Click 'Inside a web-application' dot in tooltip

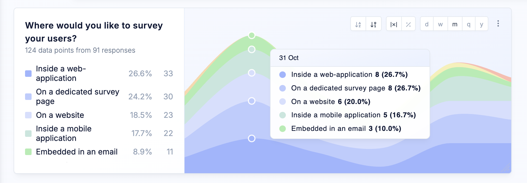pyautogui.click(x=283, y=75)
